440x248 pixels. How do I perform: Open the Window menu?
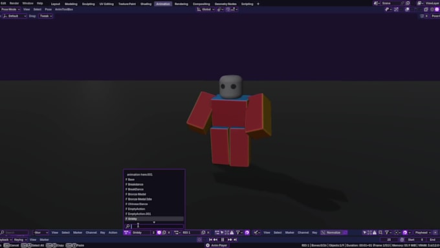(28, 3)
